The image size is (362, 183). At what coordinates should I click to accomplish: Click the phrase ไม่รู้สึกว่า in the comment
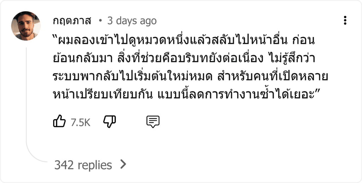(292, 59)
